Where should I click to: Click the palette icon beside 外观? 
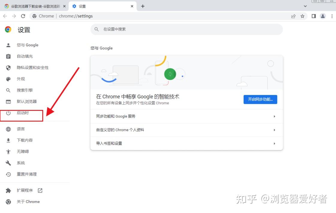click(8, 79)
